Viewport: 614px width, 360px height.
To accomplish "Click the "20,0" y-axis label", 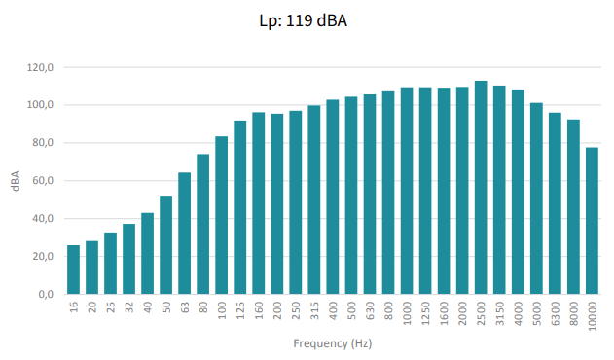I will 43,256.
